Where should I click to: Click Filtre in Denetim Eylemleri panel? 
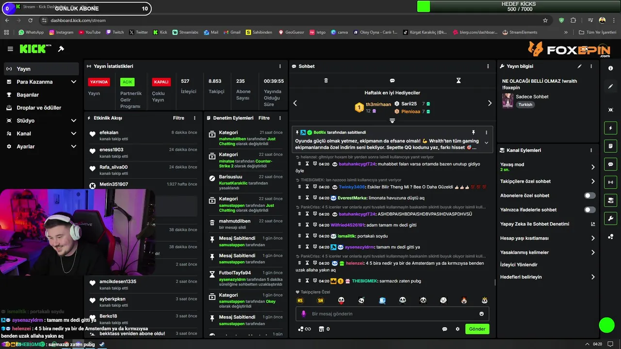[x=264, y=118]
